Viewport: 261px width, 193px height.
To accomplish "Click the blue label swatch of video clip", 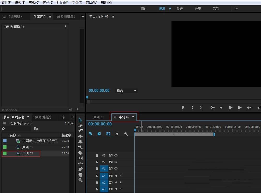I will 5,141.
